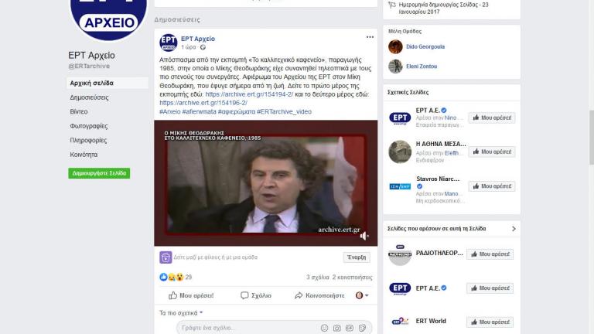594x334 pixels.
Task: Click ΕΡΤ Α.Ε. logo in liked pages
Action: click(x=400, y=288)
